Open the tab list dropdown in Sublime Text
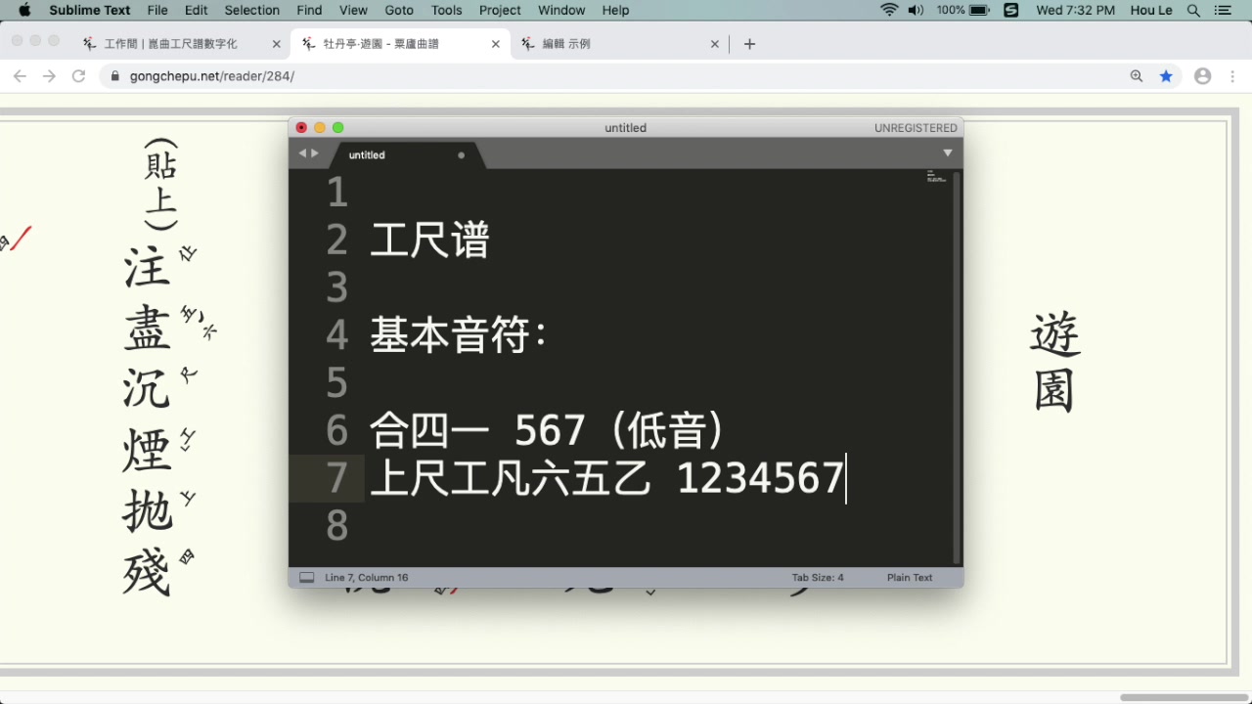The height and width of the screenshot is (704, 1252). pyautogui.click(x=947, y=154)
